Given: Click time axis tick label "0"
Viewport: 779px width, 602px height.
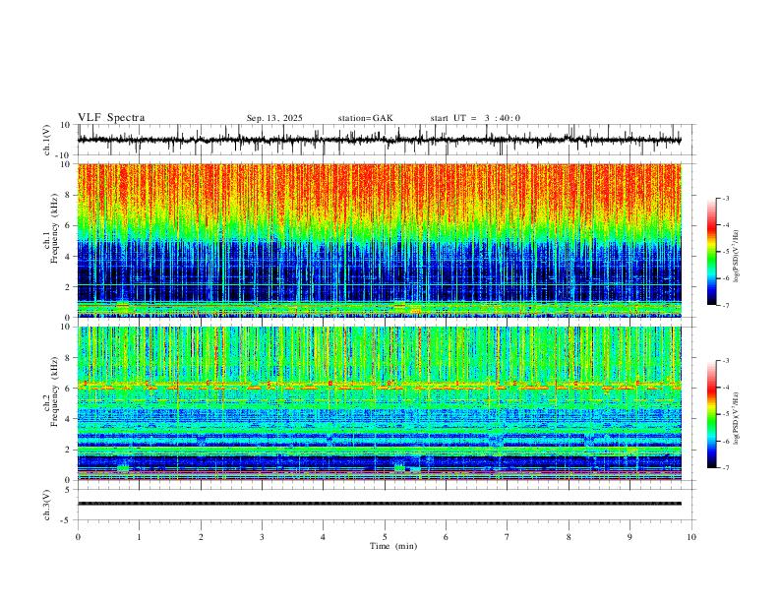Looking at the screenshot, I should coord(78,537).
